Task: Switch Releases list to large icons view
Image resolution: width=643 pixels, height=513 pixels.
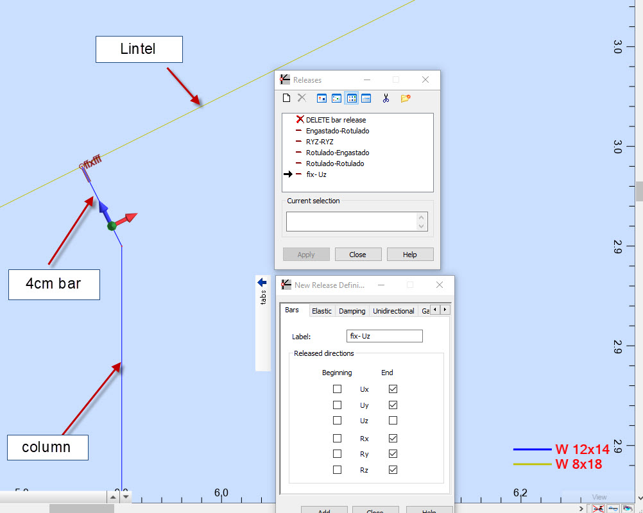Action: (321, 98)
